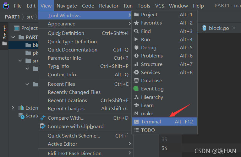Open Event Log green icon
The width and height of the screenshot is (241, 157).
pyautogui.click(x=136, y=89)
